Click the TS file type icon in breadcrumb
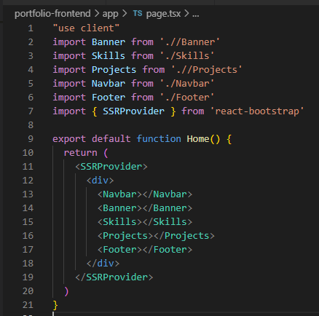Viewport: 319px width, 316px height. [x=138, y=13]
